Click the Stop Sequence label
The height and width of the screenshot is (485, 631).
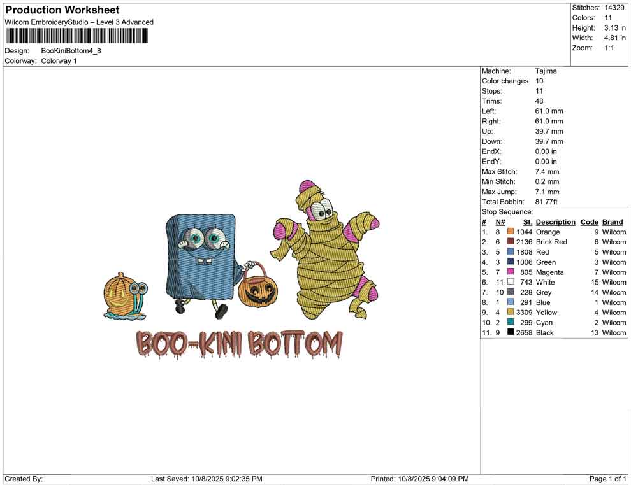(x=507, y=212)
